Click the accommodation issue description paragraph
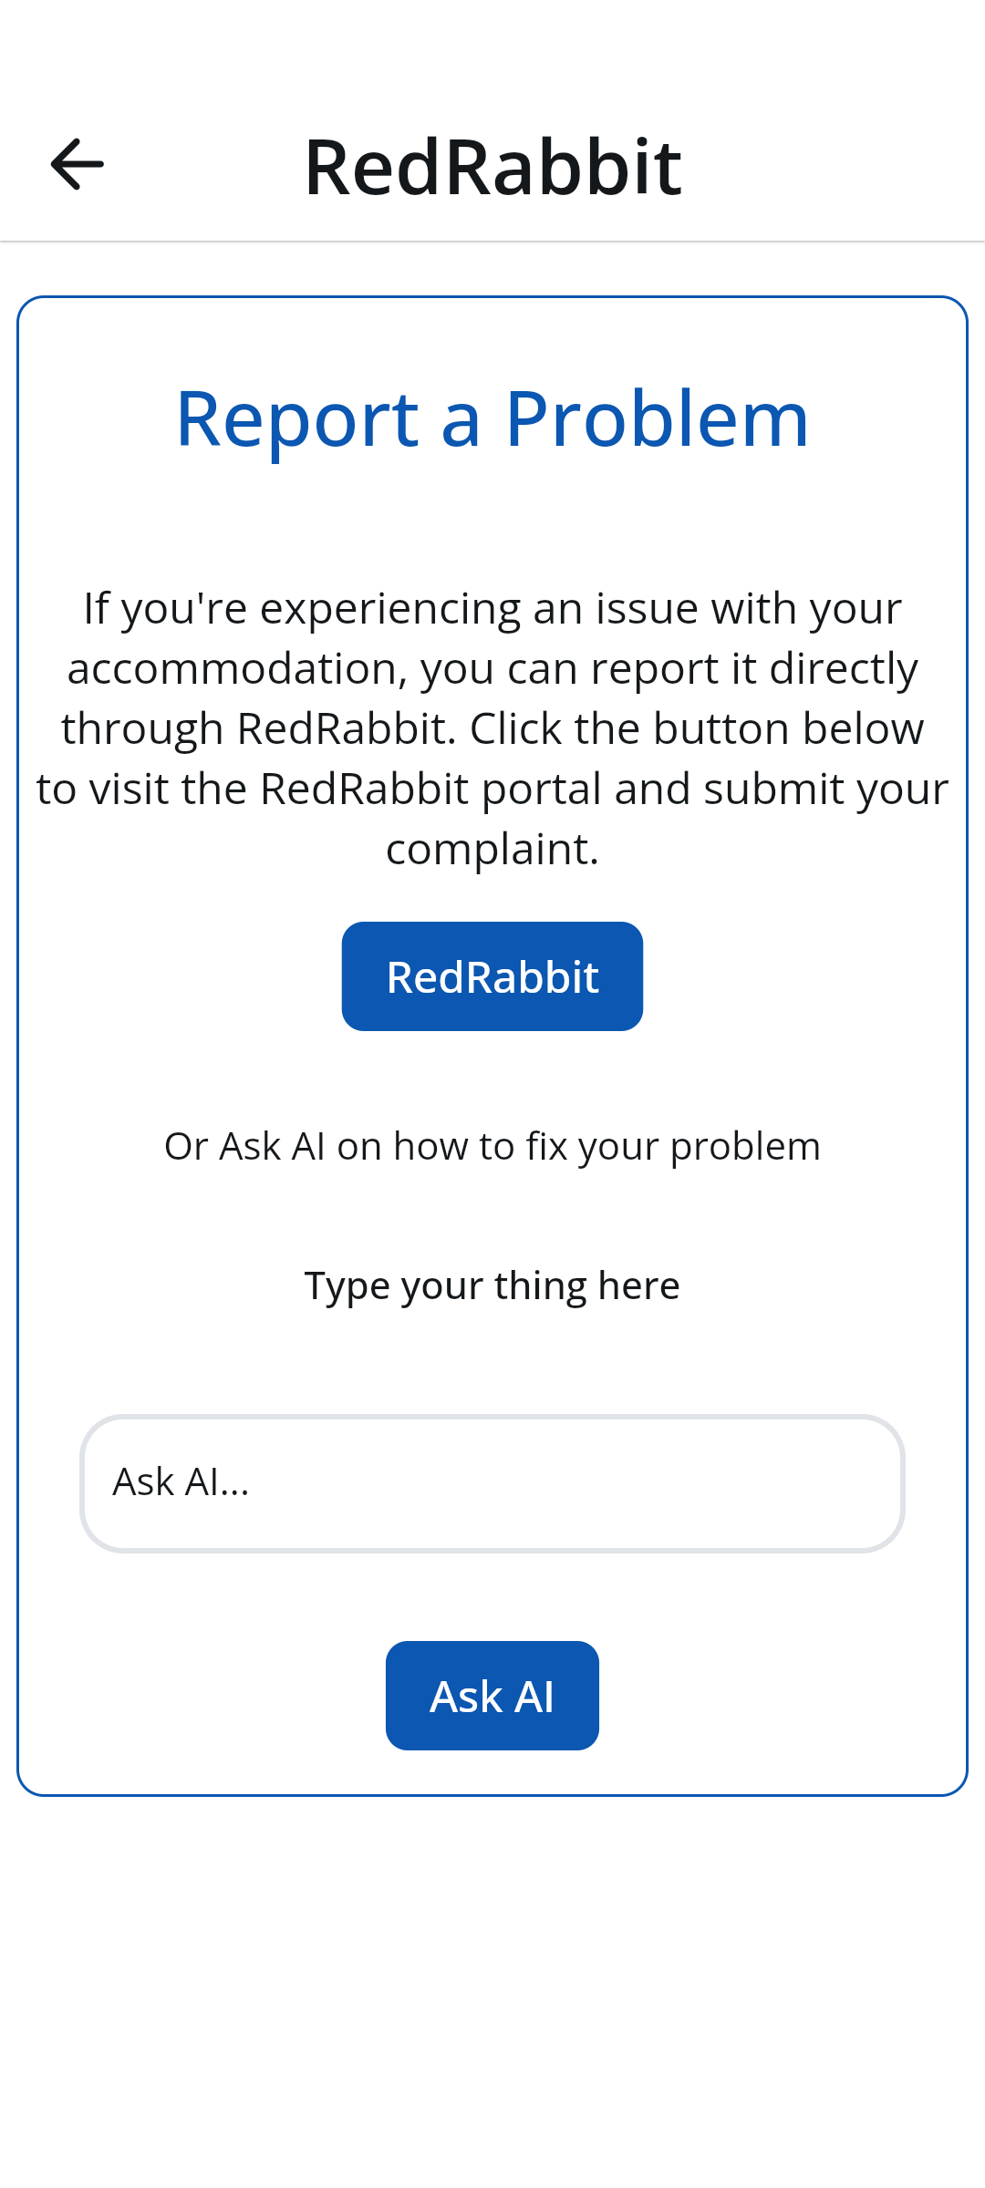The height and width of the screenshot is (2188, 985). pyautogui.click(x=493, y=728)
